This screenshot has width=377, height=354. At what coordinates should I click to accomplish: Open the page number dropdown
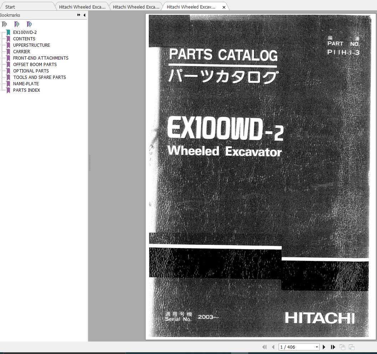point(316,347)
